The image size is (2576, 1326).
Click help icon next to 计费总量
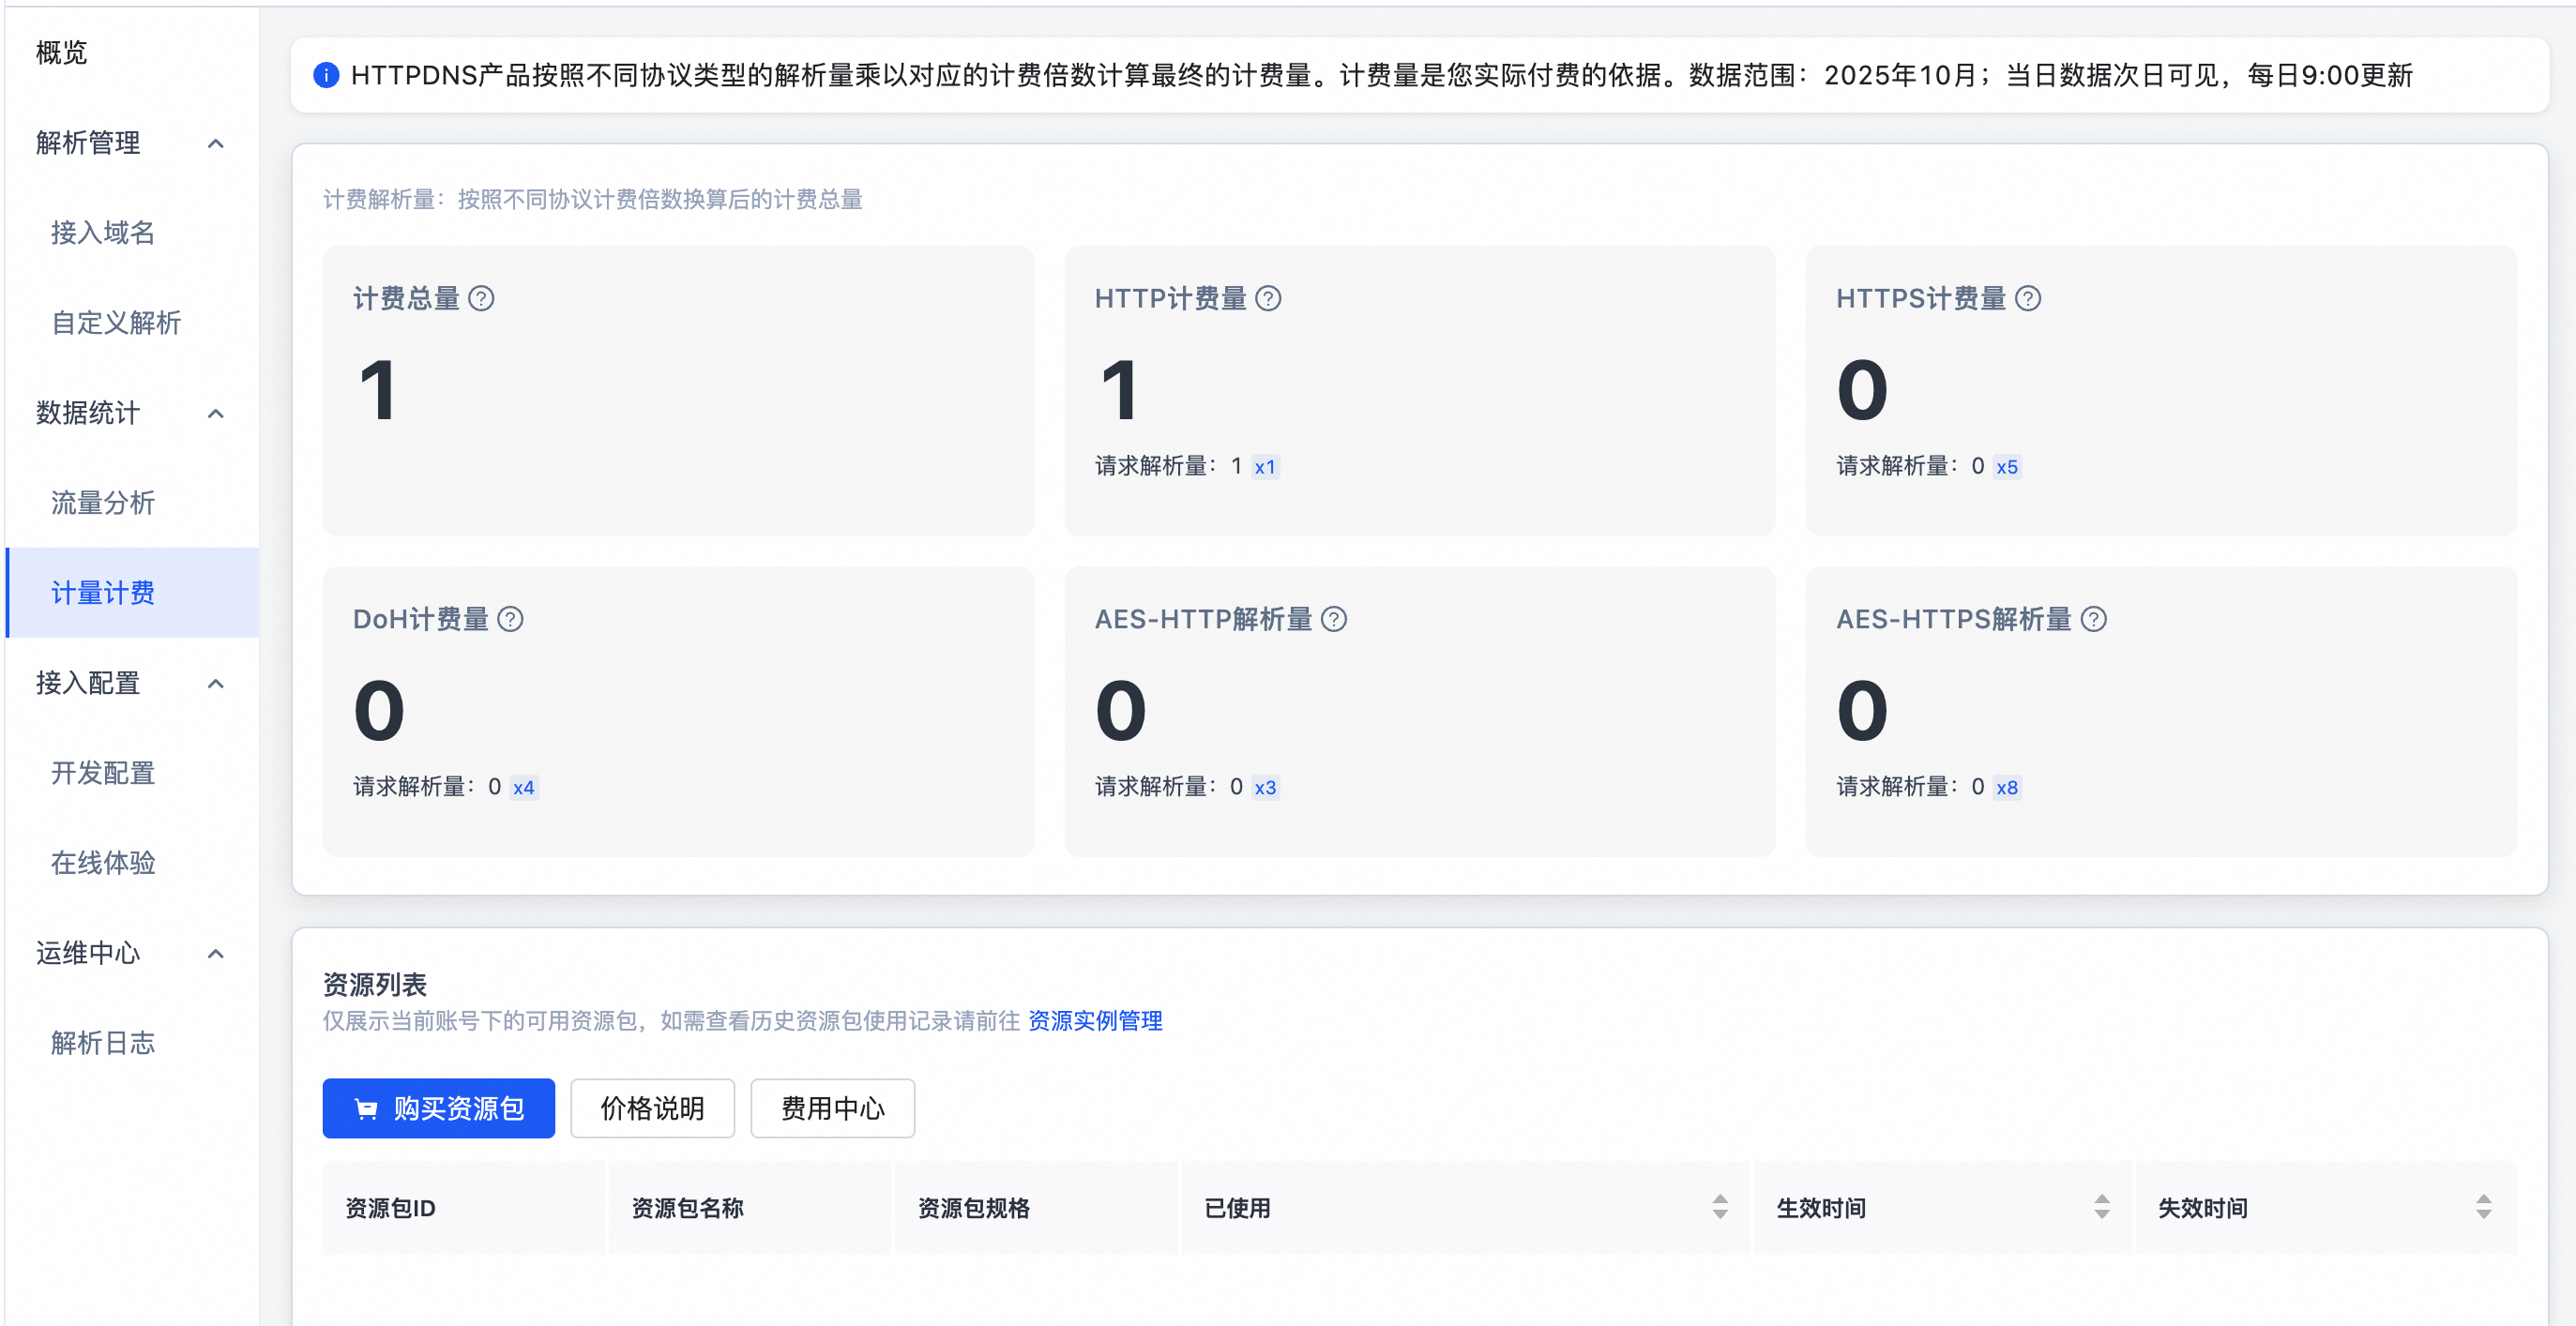[481, 299]
